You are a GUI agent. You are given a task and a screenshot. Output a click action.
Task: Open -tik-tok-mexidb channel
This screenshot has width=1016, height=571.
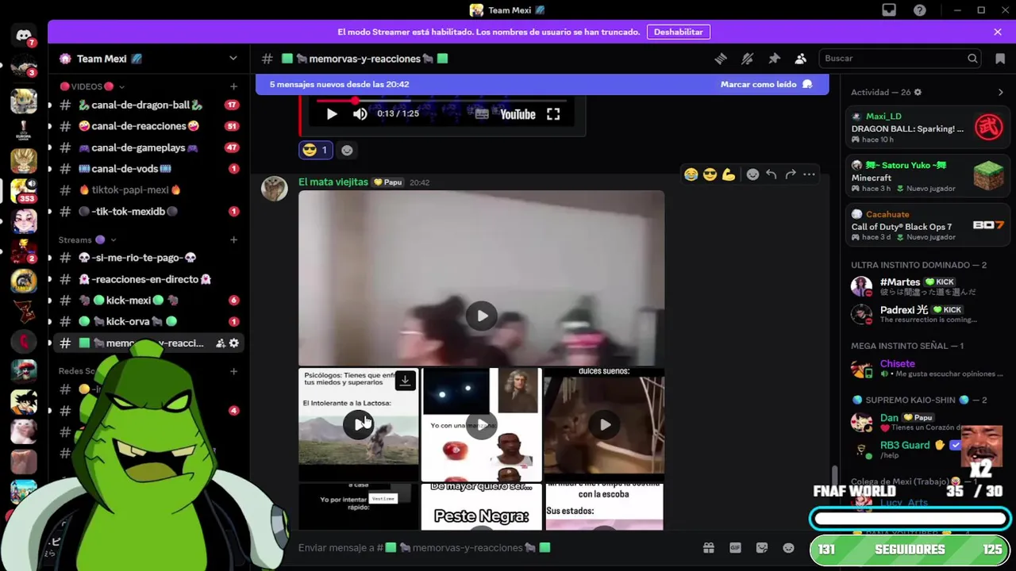tap(146, 212)
